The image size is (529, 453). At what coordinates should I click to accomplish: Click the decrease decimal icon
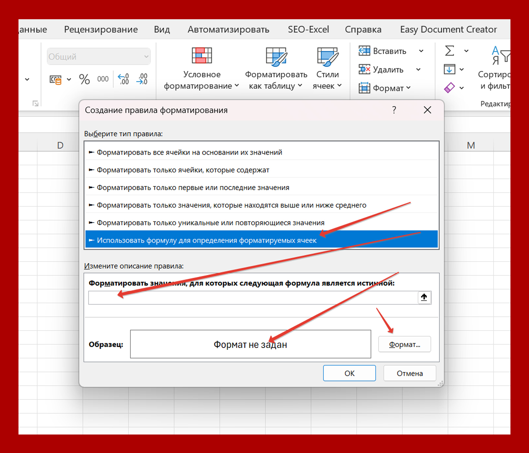coord(142,79)
